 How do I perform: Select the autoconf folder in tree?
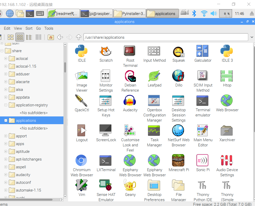23,183
